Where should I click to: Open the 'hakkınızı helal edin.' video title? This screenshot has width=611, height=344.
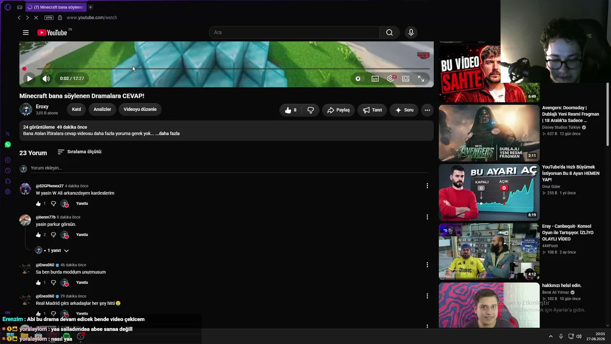coord(562,286)
